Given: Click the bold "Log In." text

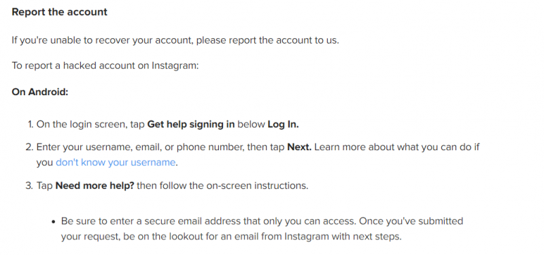Looking at the screenshot, I should 283,124.
